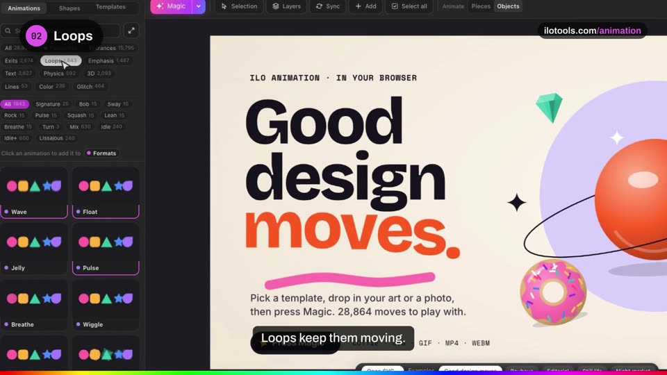
Task: Switch mode to Animate
Action: pyautogui.click(x=453, y=6)
